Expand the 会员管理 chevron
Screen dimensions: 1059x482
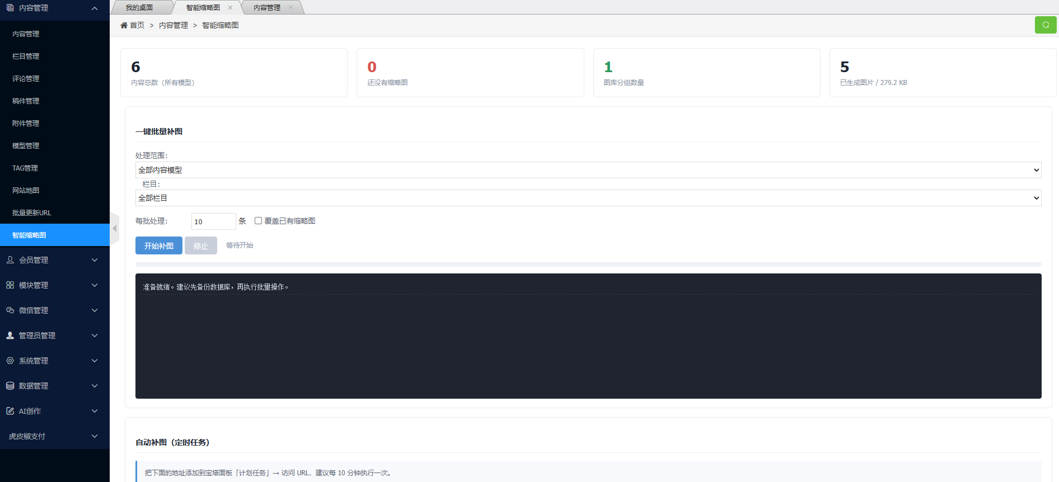[95, 260]
